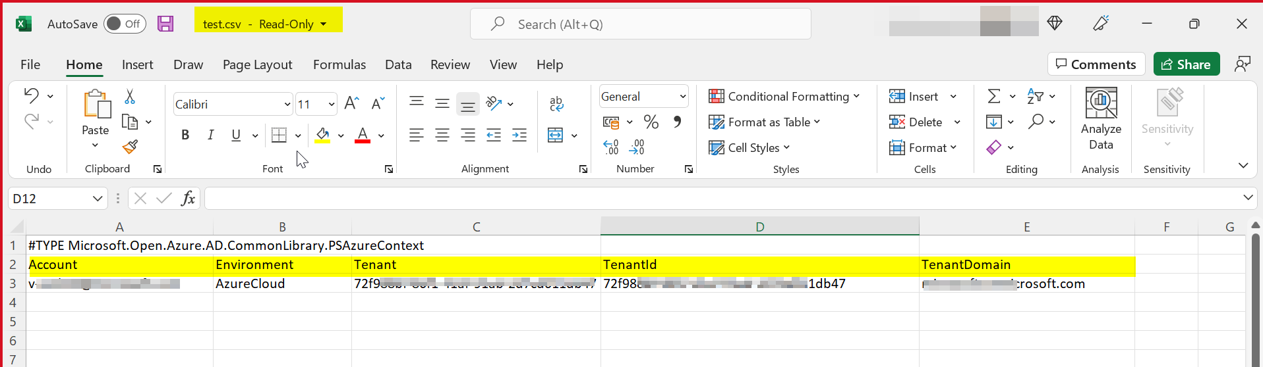Click the Insert Function fx icon

click(x=189, y=198)
